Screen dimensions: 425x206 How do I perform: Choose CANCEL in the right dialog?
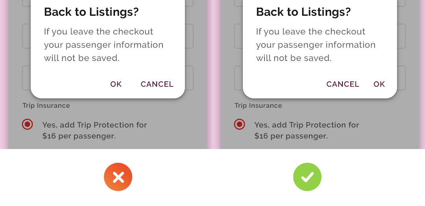pos(343,84)
